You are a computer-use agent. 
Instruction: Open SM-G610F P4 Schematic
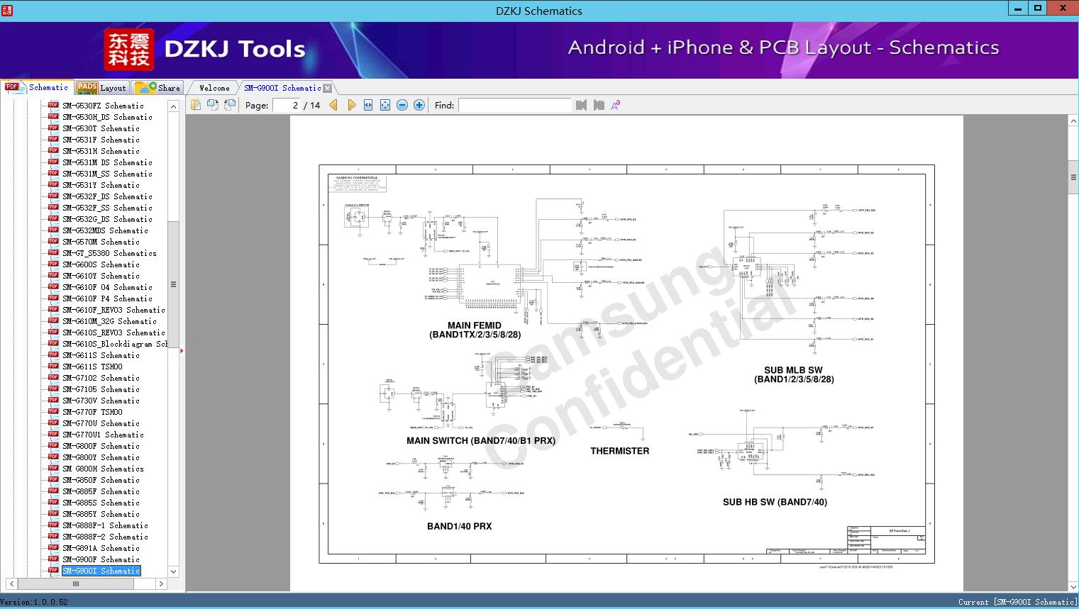coord(107,298)
